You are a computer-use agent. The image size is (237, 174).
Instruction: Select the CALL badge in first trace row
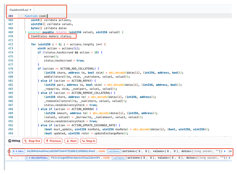click(x=19, y=151)
